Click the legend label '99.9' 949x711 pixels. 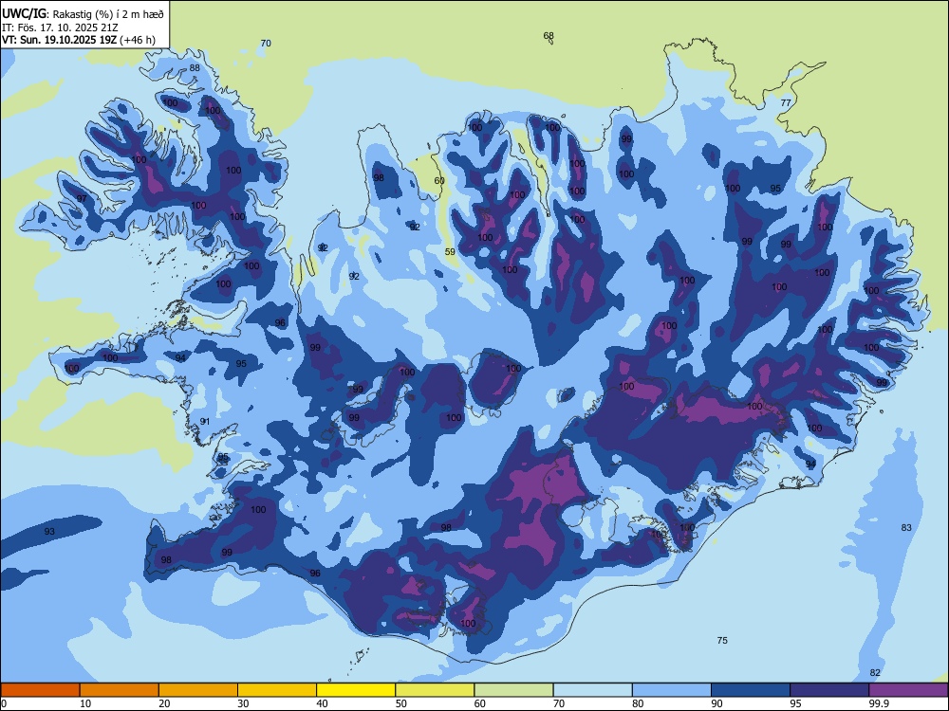tap(878, 703)
